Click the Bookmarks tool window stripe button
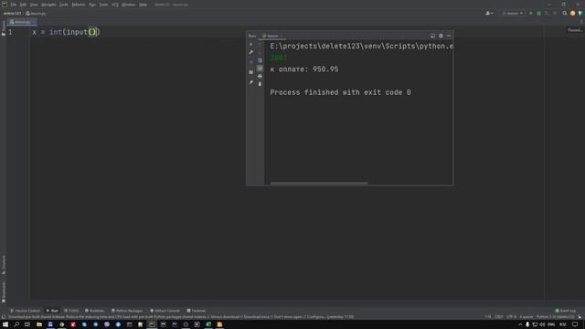 [x=4, y=292]
